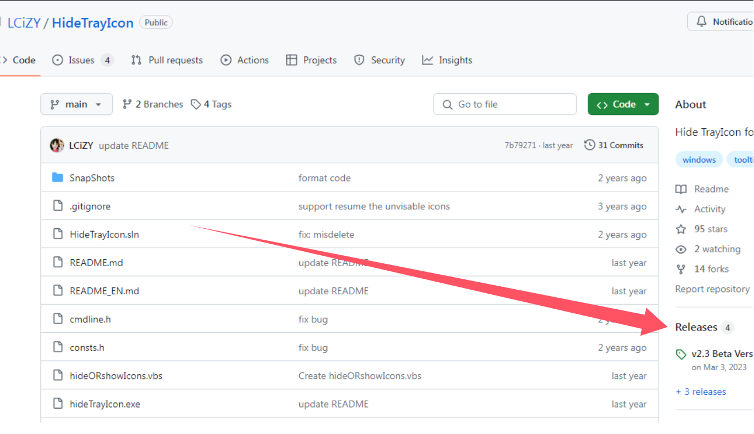Select the windows topic tag

[699, 160]
